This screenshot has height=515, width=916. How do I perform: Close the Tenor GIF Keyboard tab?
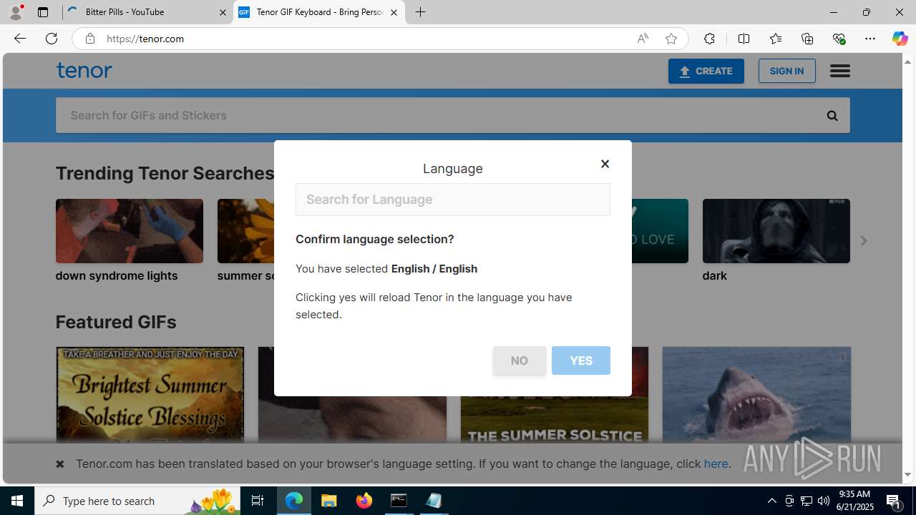pyautogui.click(x=394, y=12)
